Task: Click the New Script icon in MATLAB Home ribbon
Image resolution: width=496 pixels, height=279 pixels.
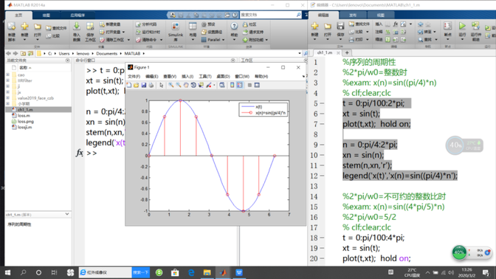Action: tap(11, 27)
